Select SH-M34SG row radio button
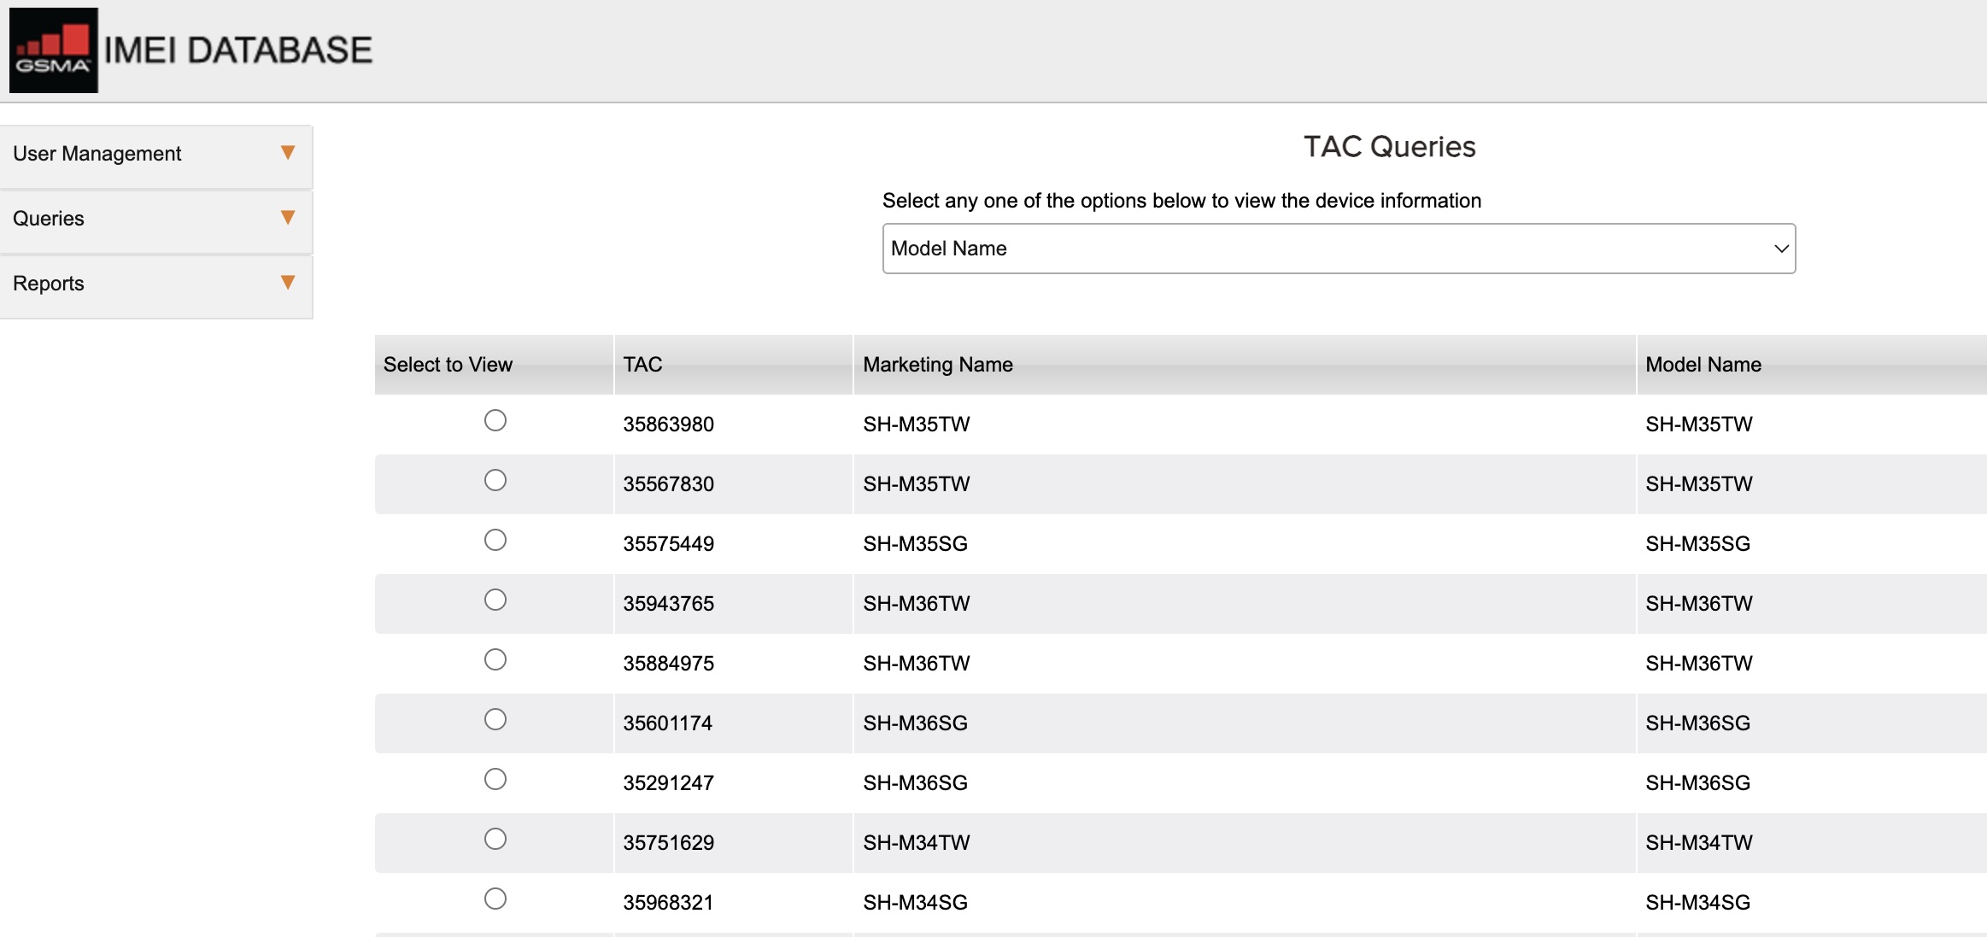This screenshot has width=1987, height=937. tap(495, 899)
